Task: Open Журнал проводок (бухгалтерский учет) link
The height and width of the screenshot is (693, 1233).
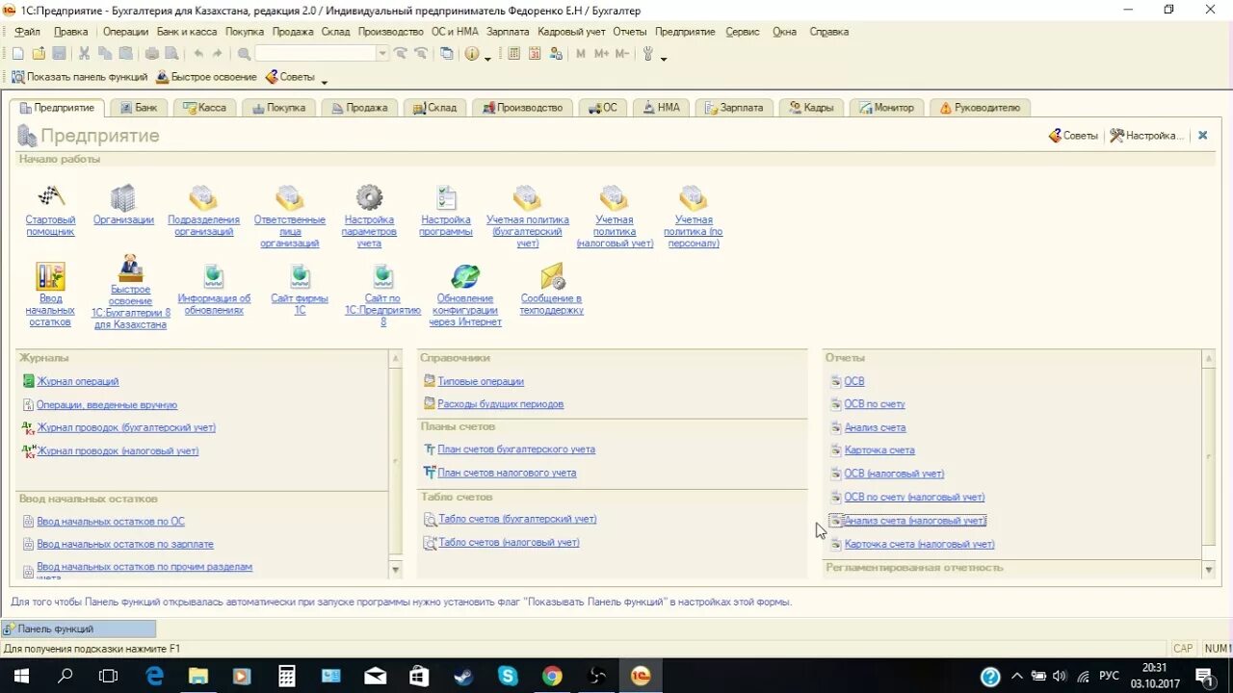Action: pyautogui.click(x=126, y=428)
